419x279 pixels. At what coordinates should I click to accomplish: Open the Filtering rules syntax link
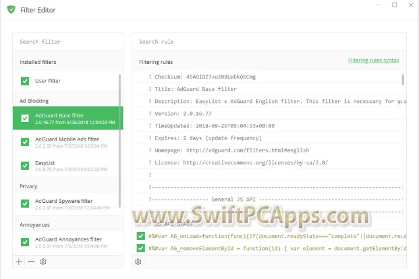374,60
